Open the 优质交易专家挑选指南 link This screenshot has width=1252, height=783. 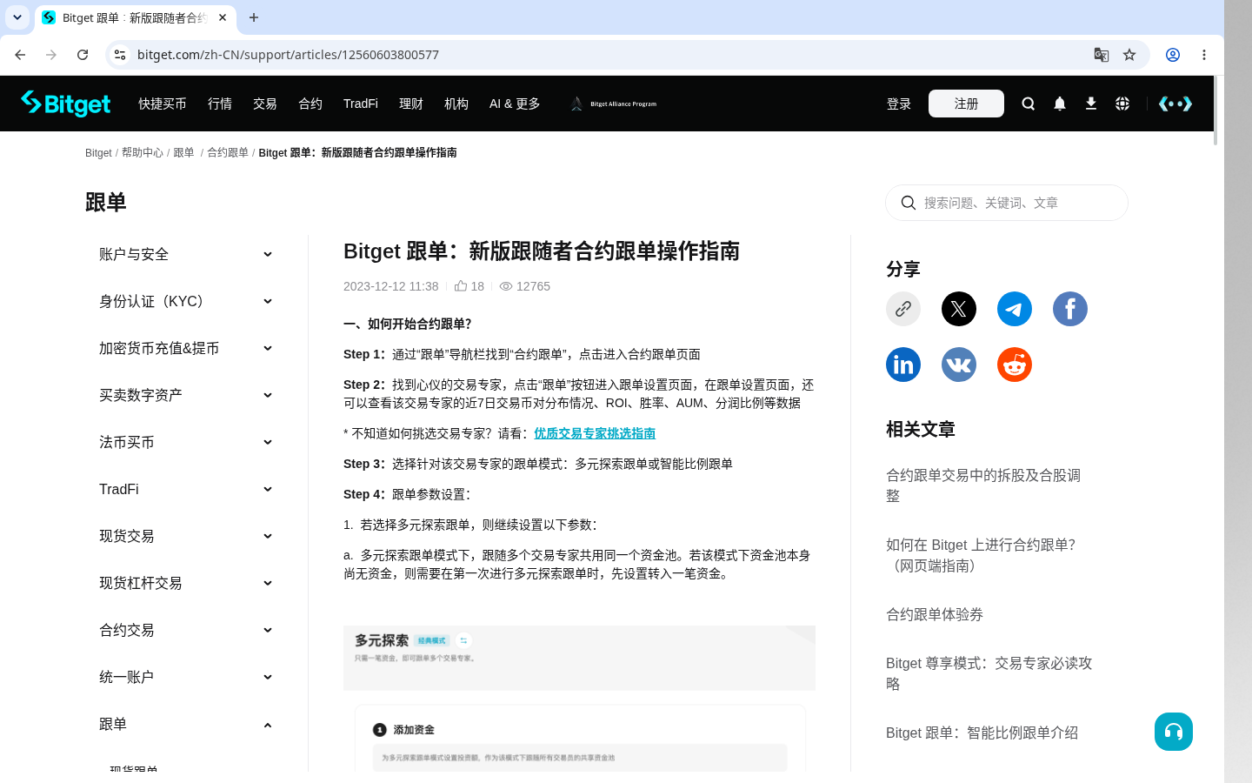click(x=595, y=433)
